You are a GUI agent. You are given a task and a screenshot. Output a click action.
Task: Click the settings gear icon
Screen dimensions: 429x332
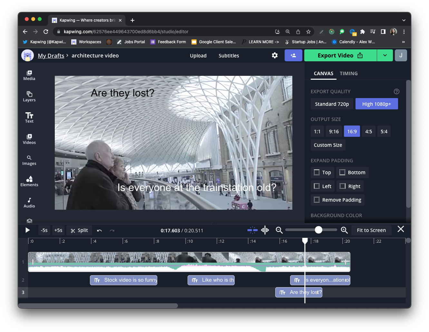(275, 55)
